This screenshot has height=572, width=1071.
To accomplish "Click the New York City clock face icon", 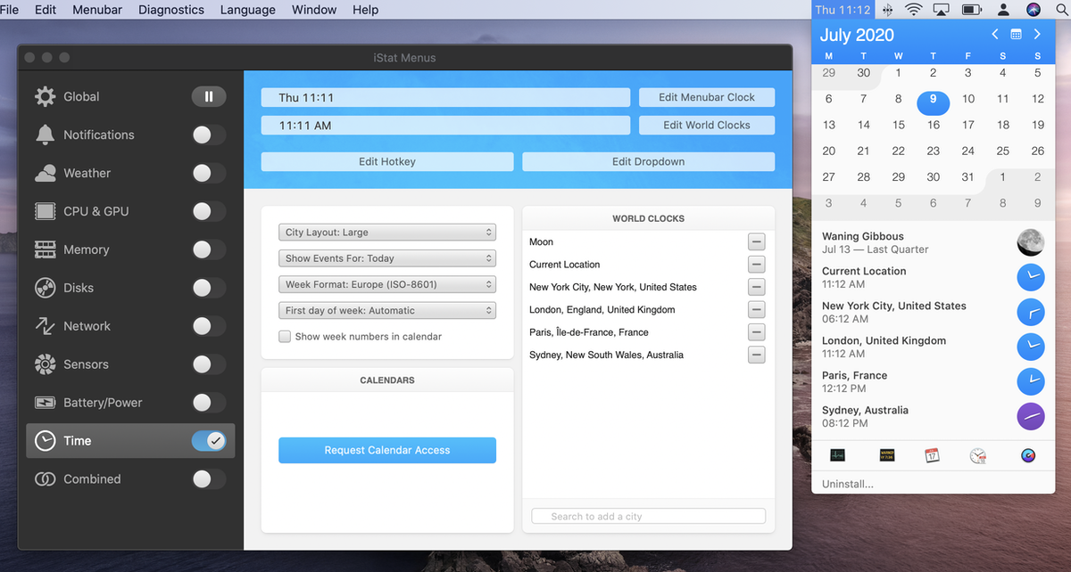I will (x=1031, y=312).
